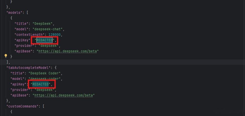
Task: Click the "models" key name
Action: 14,13
